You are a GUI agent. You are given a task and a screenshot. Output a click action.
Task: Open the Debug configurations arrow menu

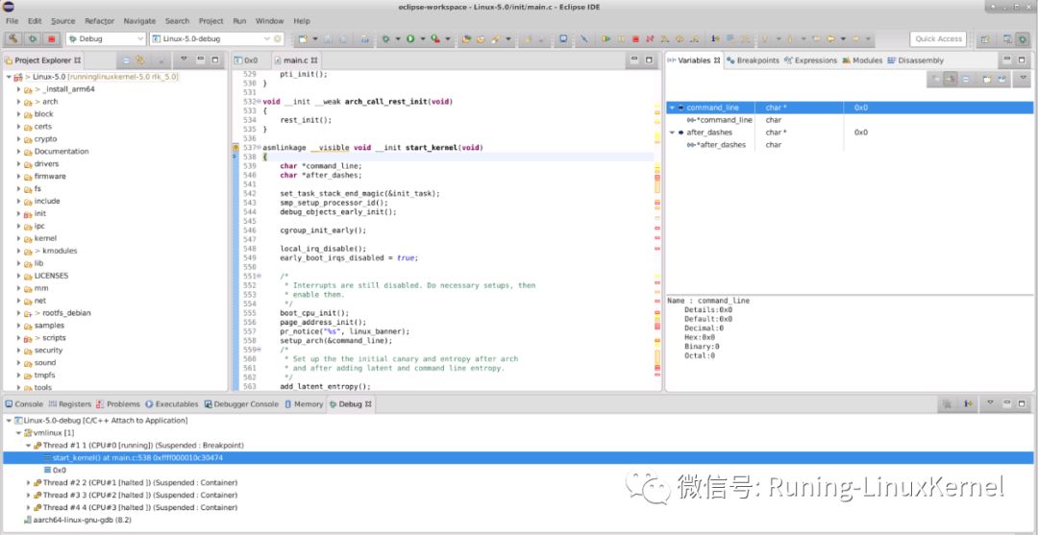[398, 38]
